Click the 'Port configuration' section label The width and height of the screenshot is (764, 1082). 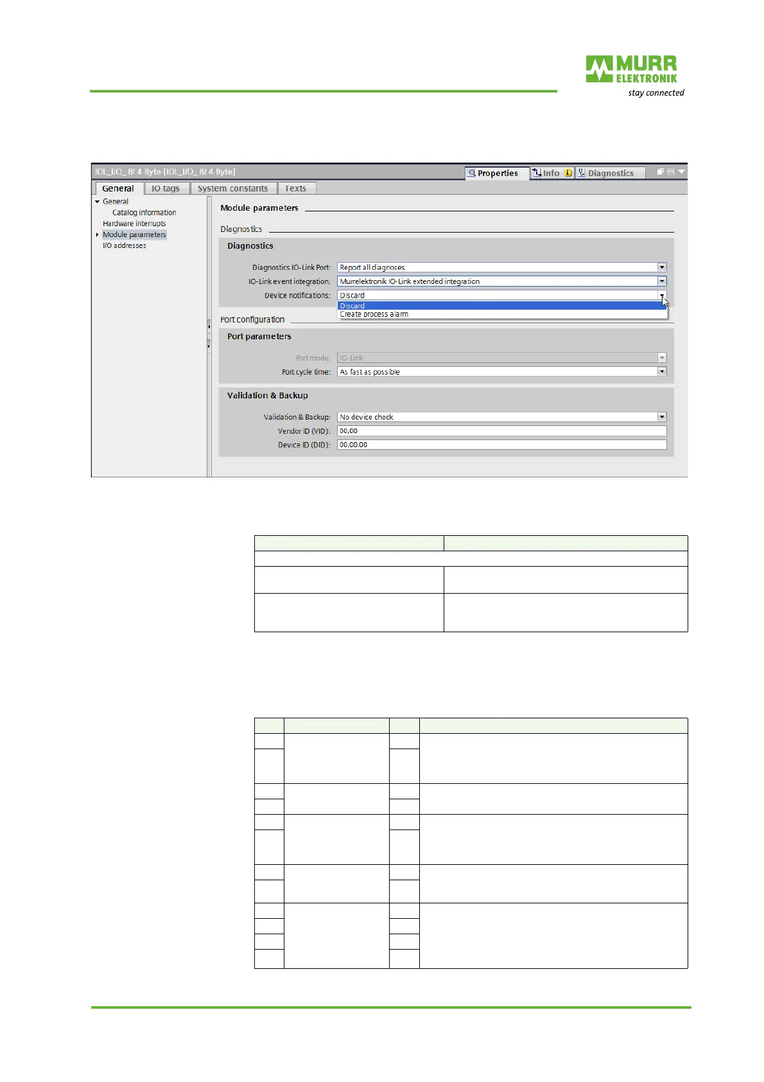252,319
